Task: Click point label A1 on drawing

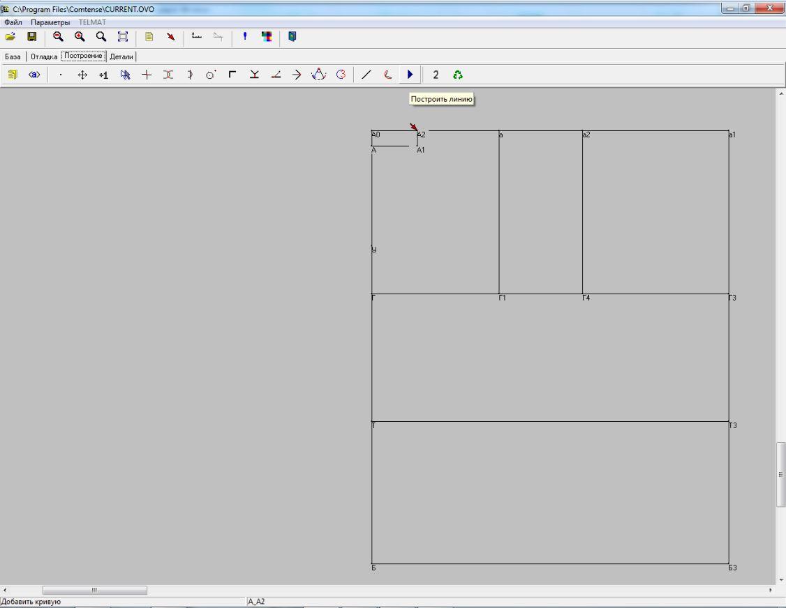Action: (420, 150)
